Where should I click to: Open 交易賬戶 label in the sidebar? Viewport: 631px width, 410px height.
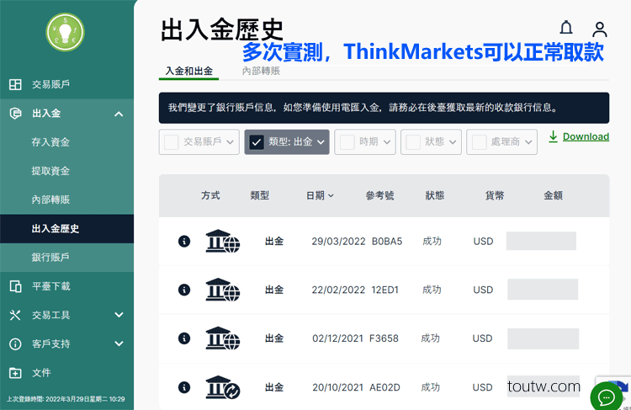pyautogui.click(x=50, y=84)
